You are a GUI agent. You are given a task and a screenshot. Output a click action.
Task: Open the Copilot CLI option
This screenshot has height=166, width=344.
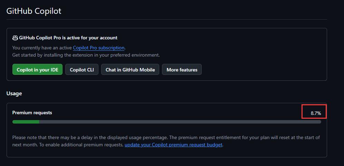[x=82, y=69]
